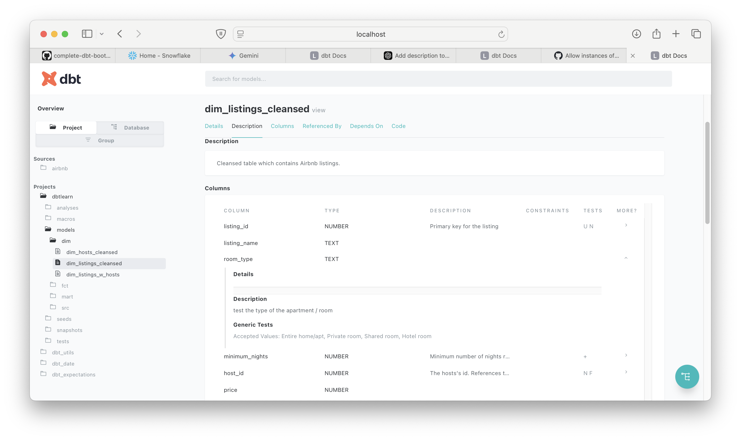Click the Search for models field

(x=438, y=79)
